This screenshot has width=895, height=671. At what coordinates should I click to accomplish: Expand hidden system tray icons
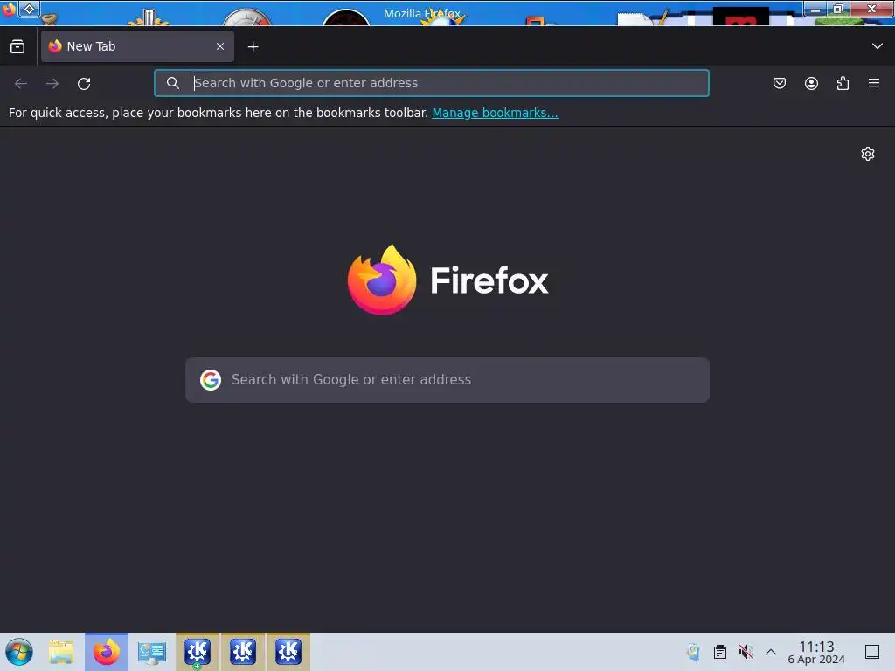[771, 652]
